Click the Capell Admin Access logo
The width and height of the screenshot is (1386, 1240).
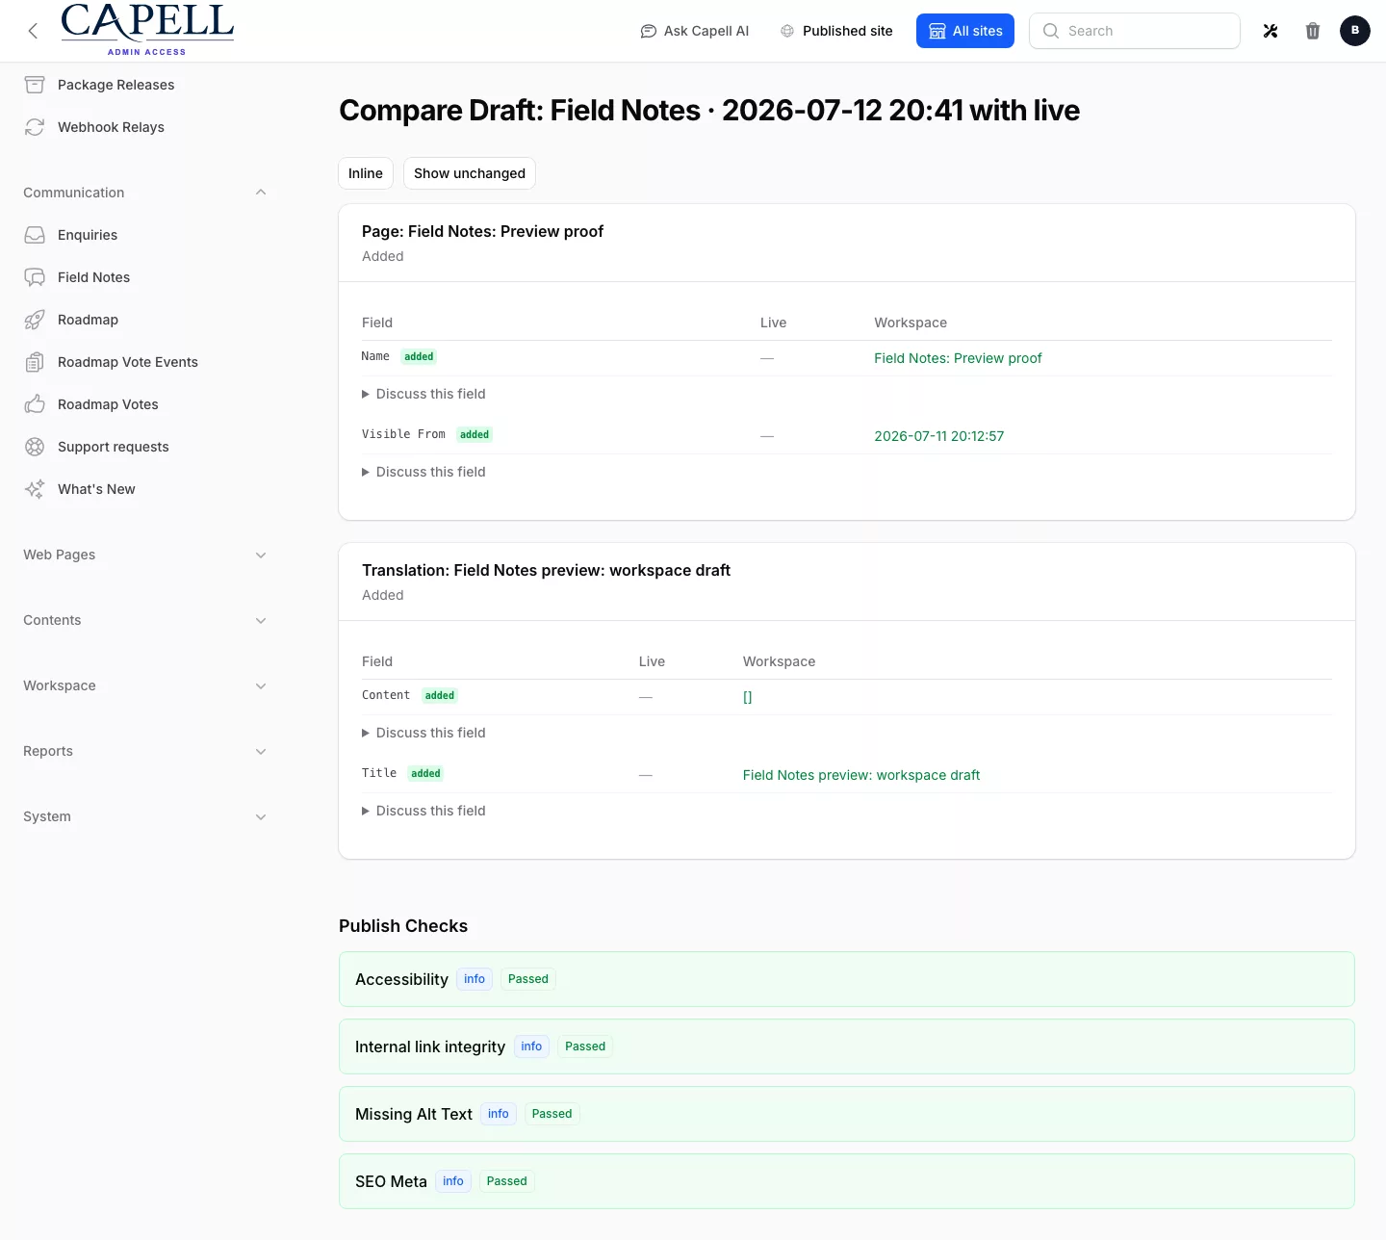[x=147, y=29]
